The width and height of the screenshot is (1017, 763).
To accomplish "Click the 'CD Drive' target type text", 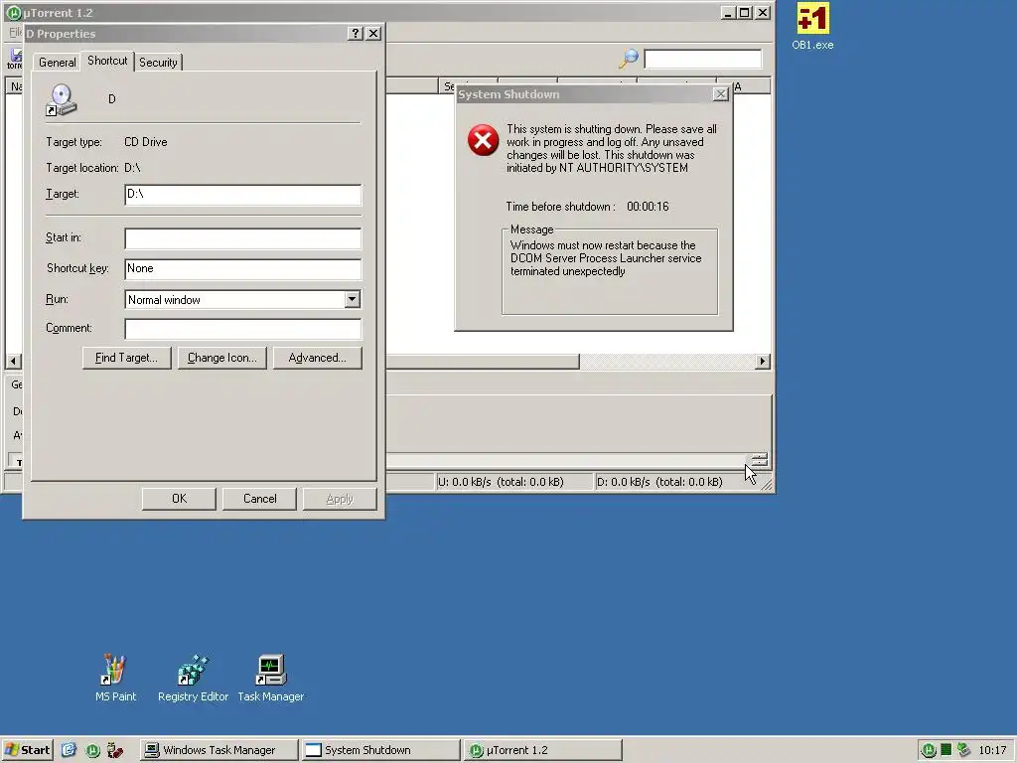I will coord(145,141).
